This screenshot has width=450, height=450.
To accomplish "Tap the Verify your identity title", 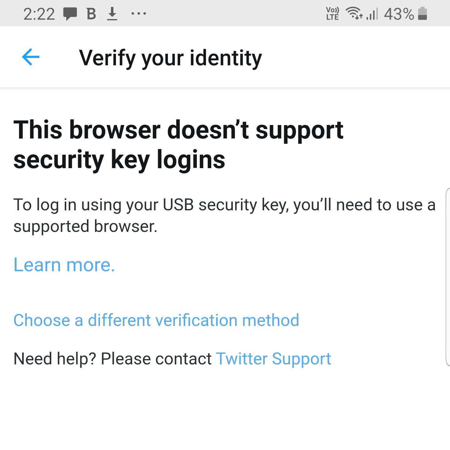I will click(x=171, y=58).
